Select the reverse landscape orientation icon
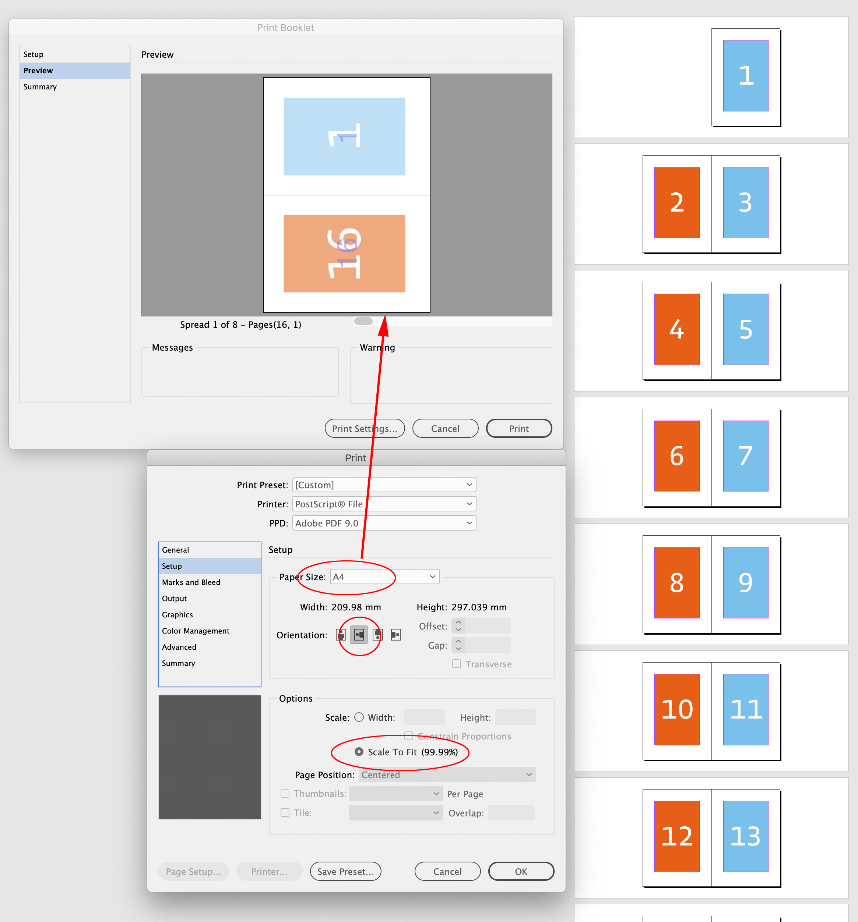The image size is (858, 922). 395,634
